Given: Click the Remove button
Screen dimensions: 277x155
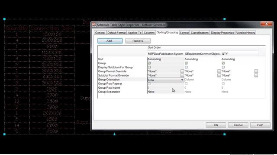Looking at the screenshot, I should [138, 41].
